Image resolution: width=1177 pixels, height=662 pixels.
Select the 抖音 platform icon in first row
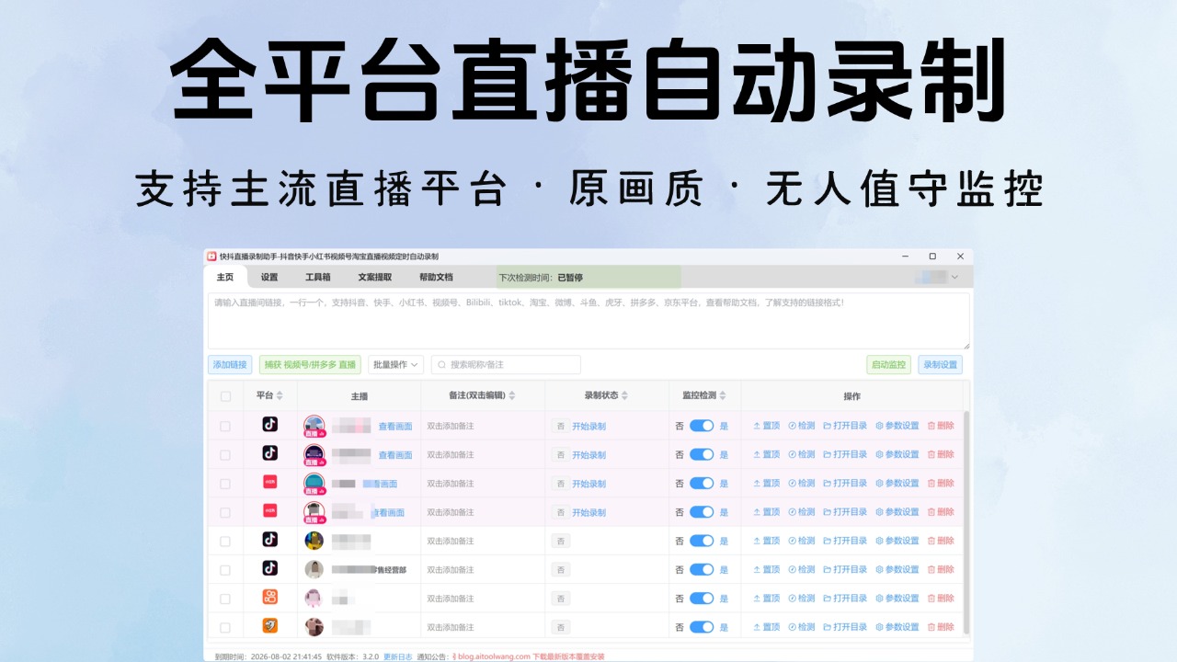coord(269,425)
